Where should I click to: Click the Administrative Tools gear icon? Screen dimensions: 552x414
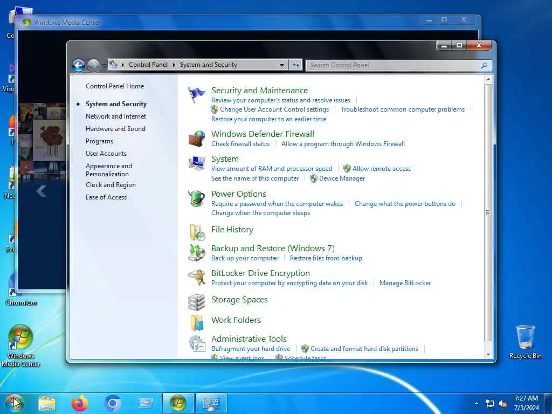197,343
